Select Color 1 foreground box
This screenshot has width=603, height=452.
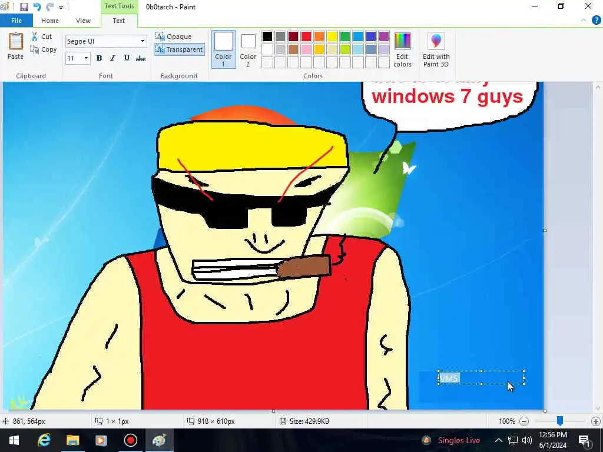click(223, 49)
